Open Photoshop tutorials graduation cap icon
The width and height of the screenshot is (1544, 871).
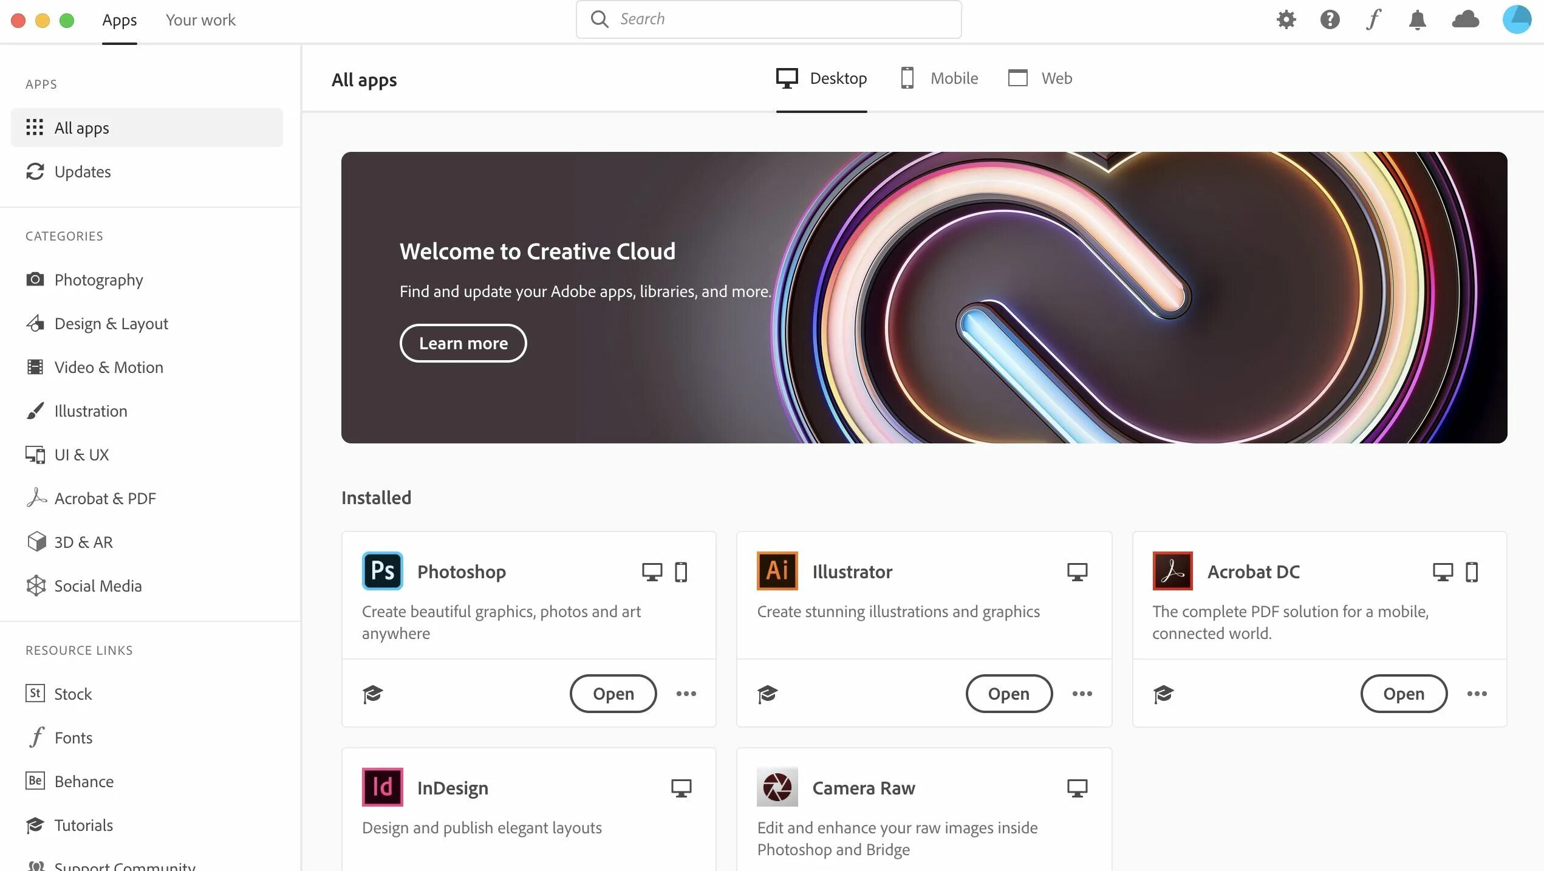[x=372, y=694]
